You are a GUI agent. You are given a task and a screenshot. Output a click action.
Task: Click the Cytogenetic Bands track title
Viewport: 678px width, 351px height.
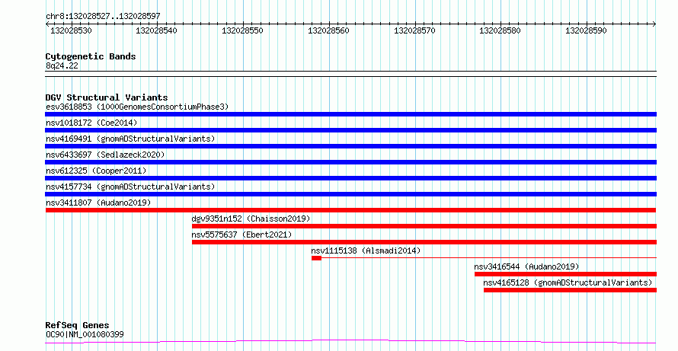[x=91, y=56]
